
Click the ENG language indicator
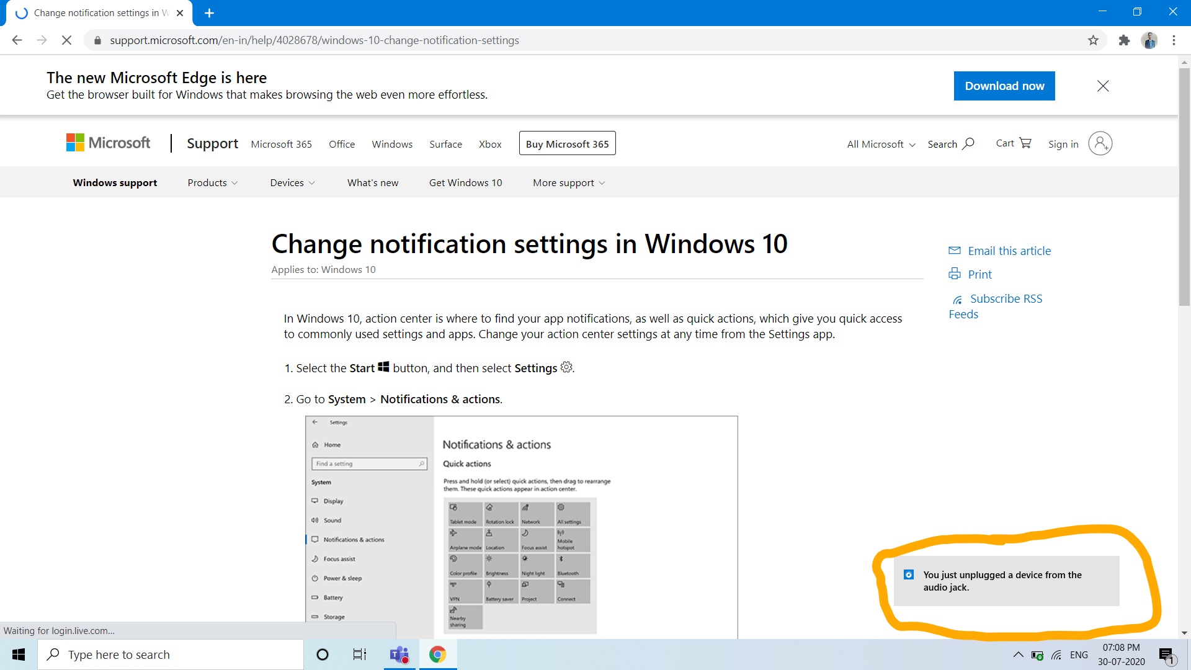(x=1079, y=655)
